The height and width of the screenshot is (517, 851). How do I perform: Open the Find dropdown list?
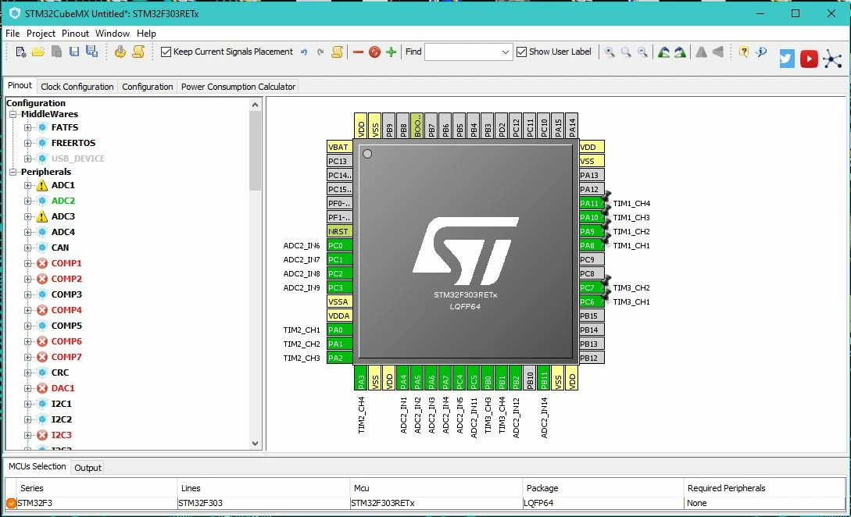coord(506,52)
